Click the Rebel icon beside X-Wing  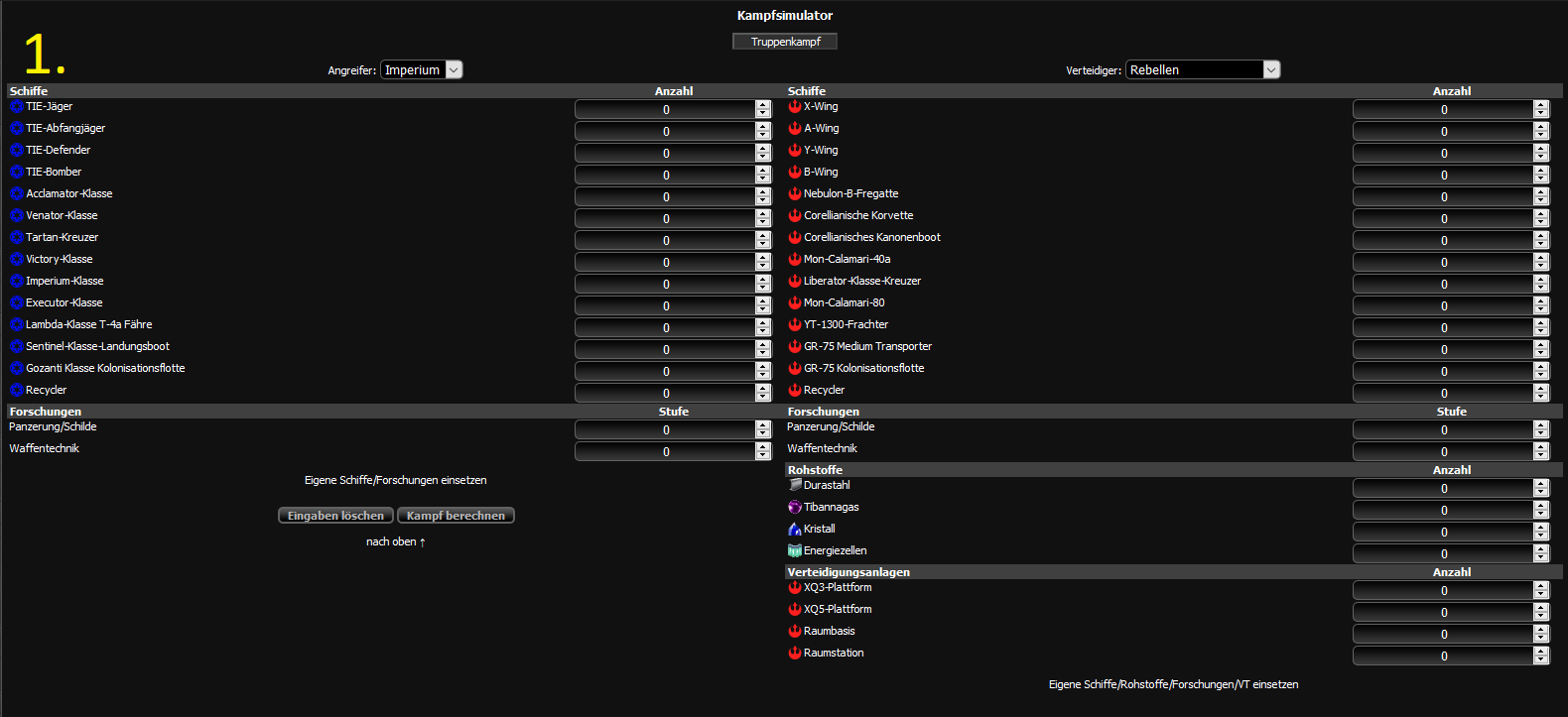tap(794, 106)
